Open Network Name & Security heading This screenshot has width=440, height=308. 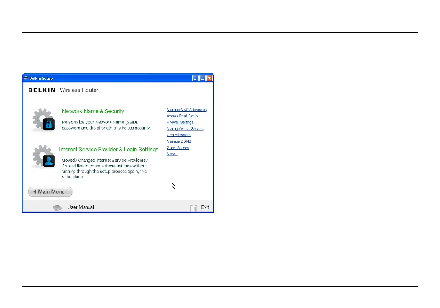click(93, 111)
